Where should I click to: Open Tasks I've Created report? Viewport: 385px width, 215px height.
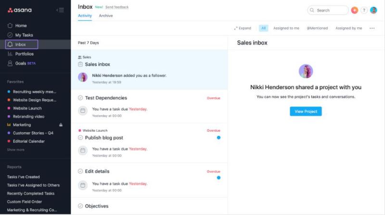23,176
